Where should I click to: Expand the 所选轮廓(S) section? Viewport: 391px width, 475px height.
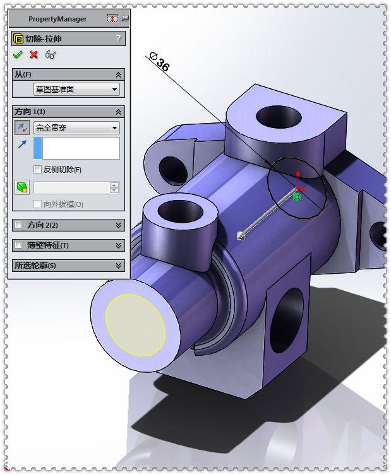118,266
